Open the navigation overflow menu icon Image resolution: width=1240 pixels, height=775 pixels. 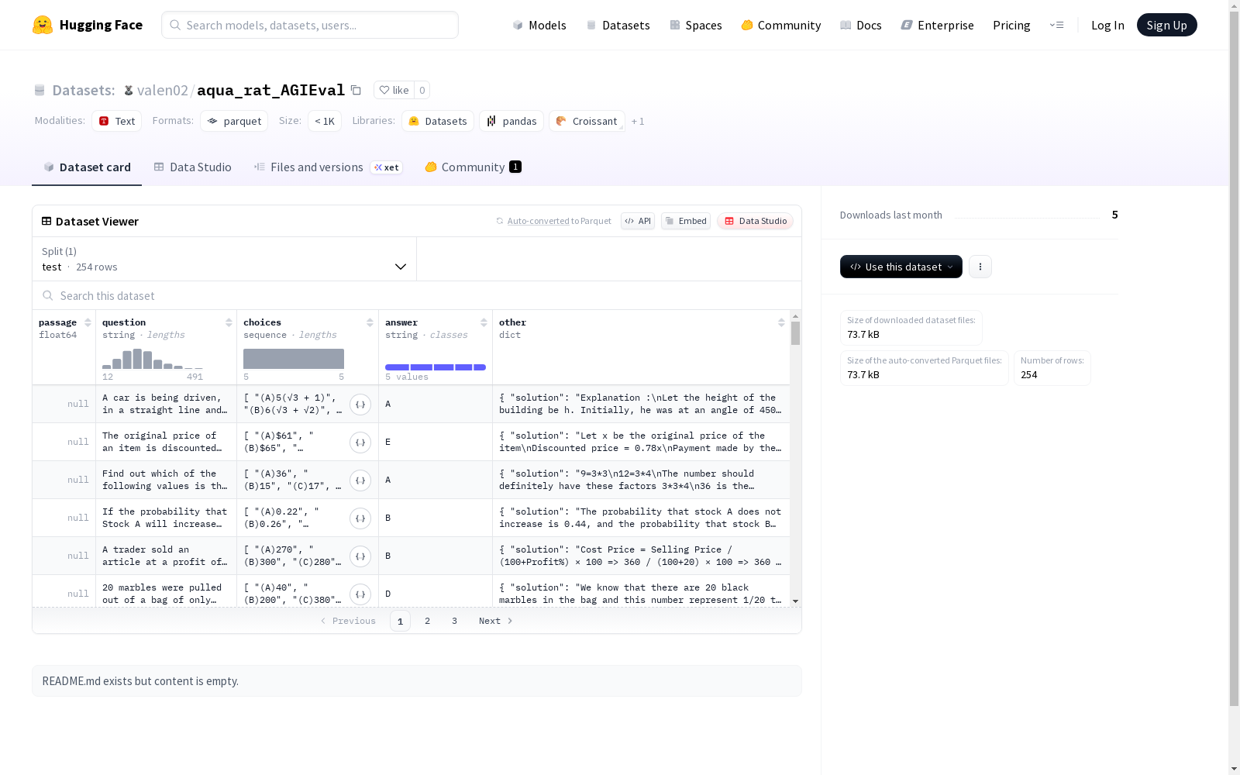[x=1056, y=25]
